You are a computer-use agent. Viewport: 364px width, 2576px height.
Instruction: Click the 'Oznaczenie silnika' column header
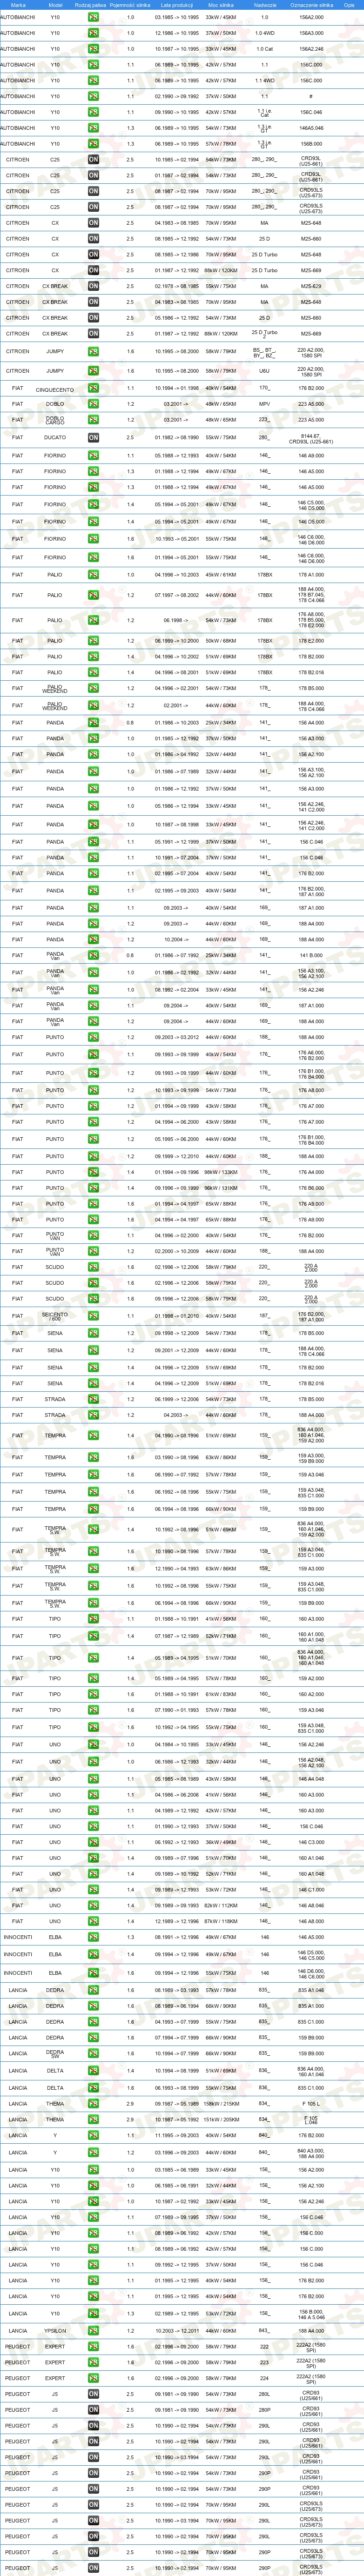[x=311, y=5]
